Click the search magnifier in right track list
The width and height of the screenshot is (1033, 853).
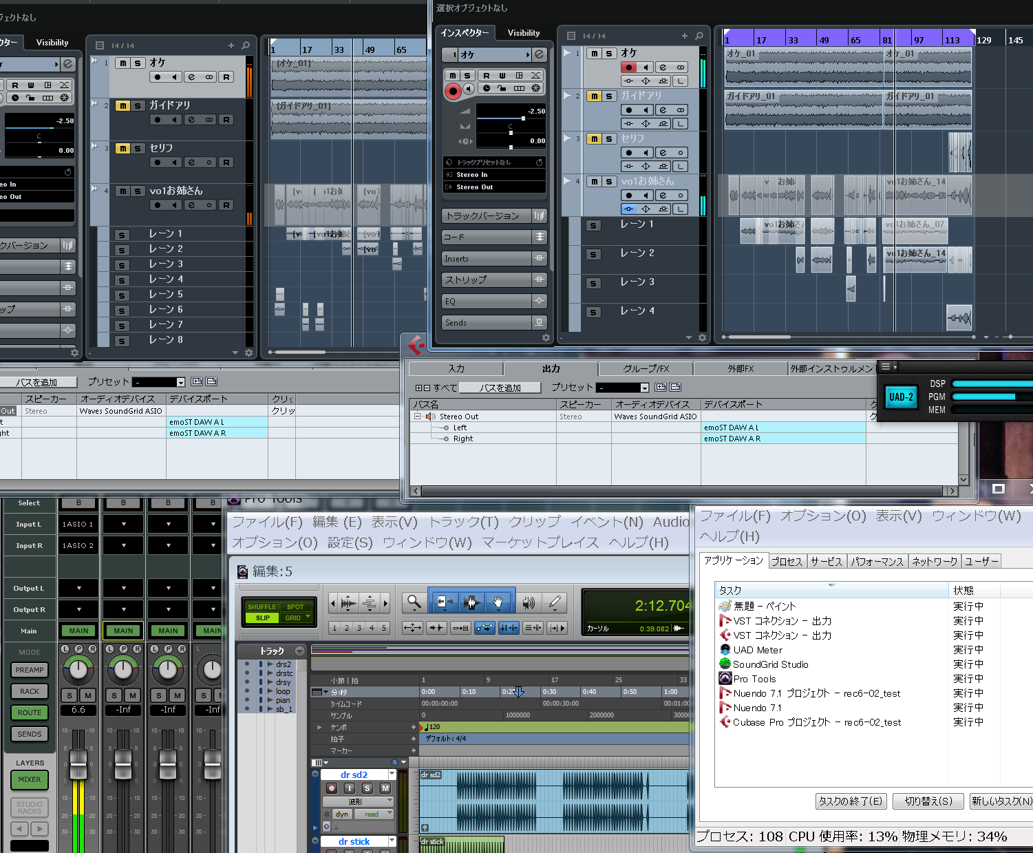[699, 36]
